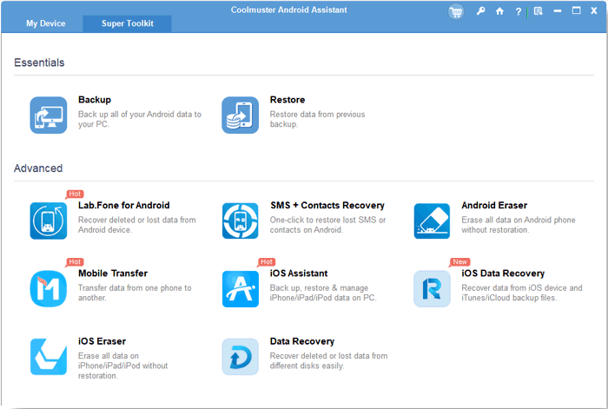Open the Data Recovery disk icon
608x409 pixels.
pyautogui.click(x=240, y=356)
